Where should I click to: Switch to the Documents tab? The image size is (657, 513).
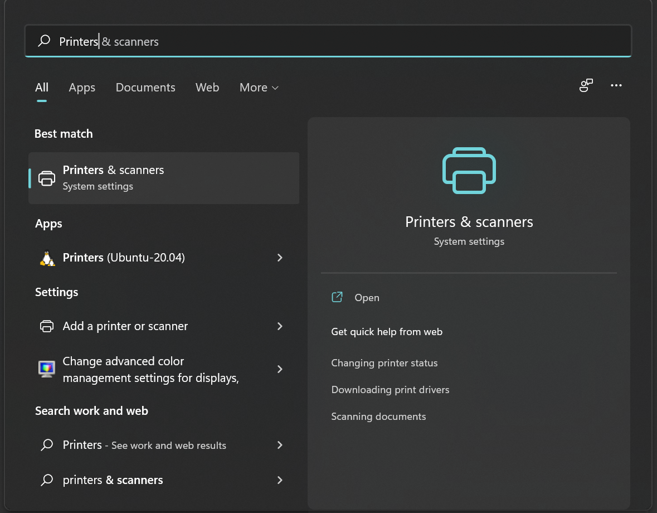[x=145, y=87]
